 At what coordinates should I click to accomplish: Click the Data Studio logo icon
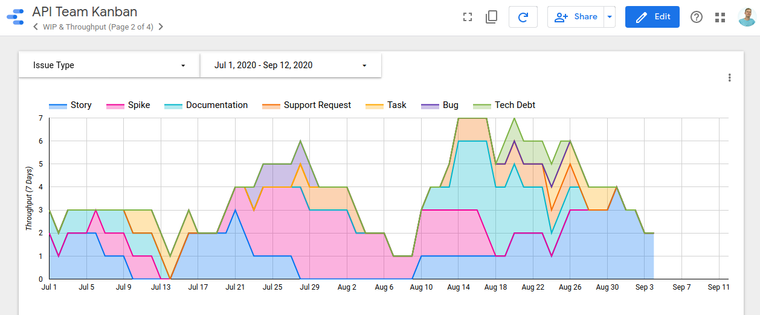tap(14, 17)
